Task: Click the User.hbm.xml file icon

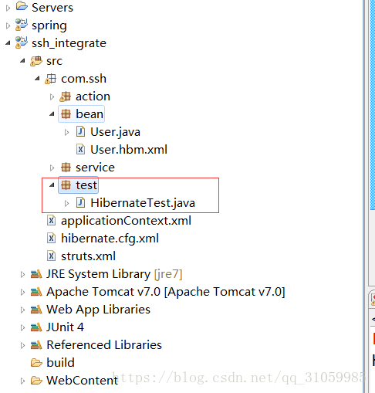Action: coord(80,149)
